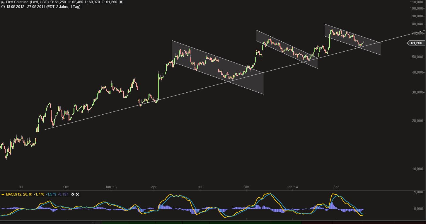Click the Jul label at the start of the time axis
This screenshot has height=224, width=426.
(x=21, y=187)
